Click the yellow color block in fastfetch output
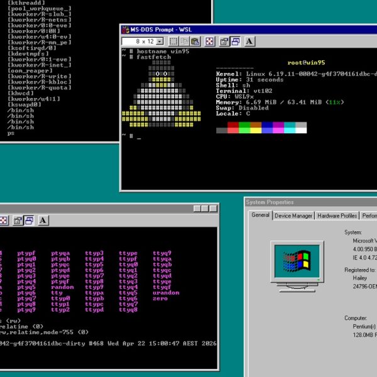377x377 pixels. pyautogui.click(x=256, y=130)
